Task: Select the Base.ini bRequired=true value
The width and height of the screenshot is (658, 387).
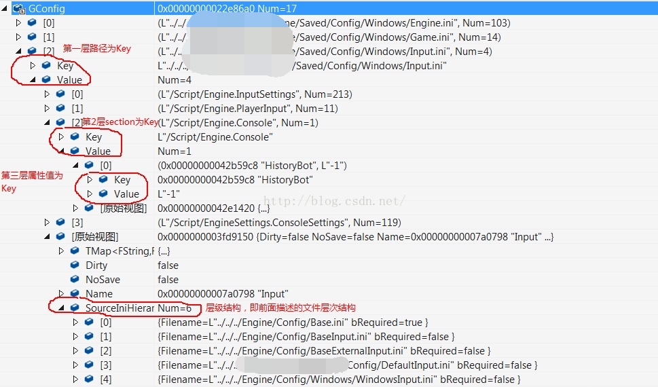Action: 293,322
